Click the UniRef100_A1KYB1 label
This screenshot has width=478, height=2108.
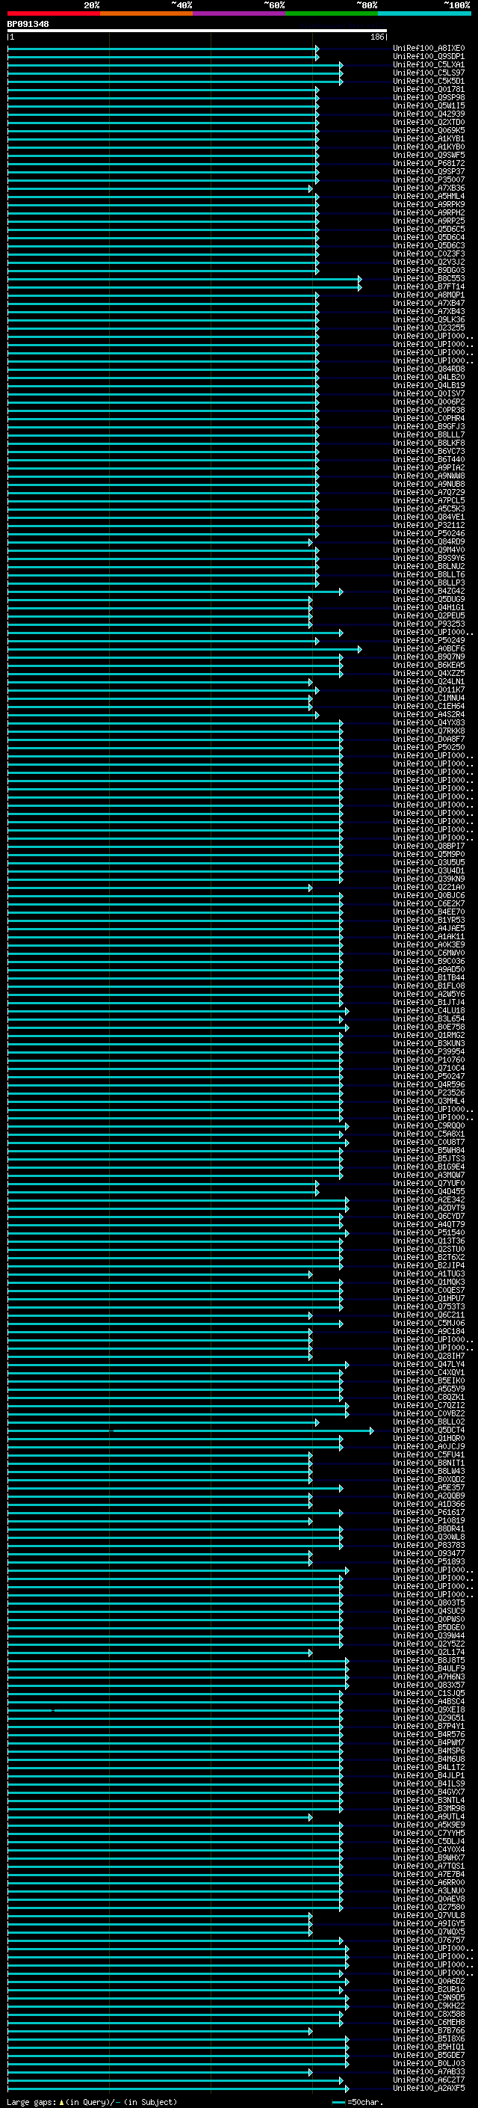coord(429,138)
